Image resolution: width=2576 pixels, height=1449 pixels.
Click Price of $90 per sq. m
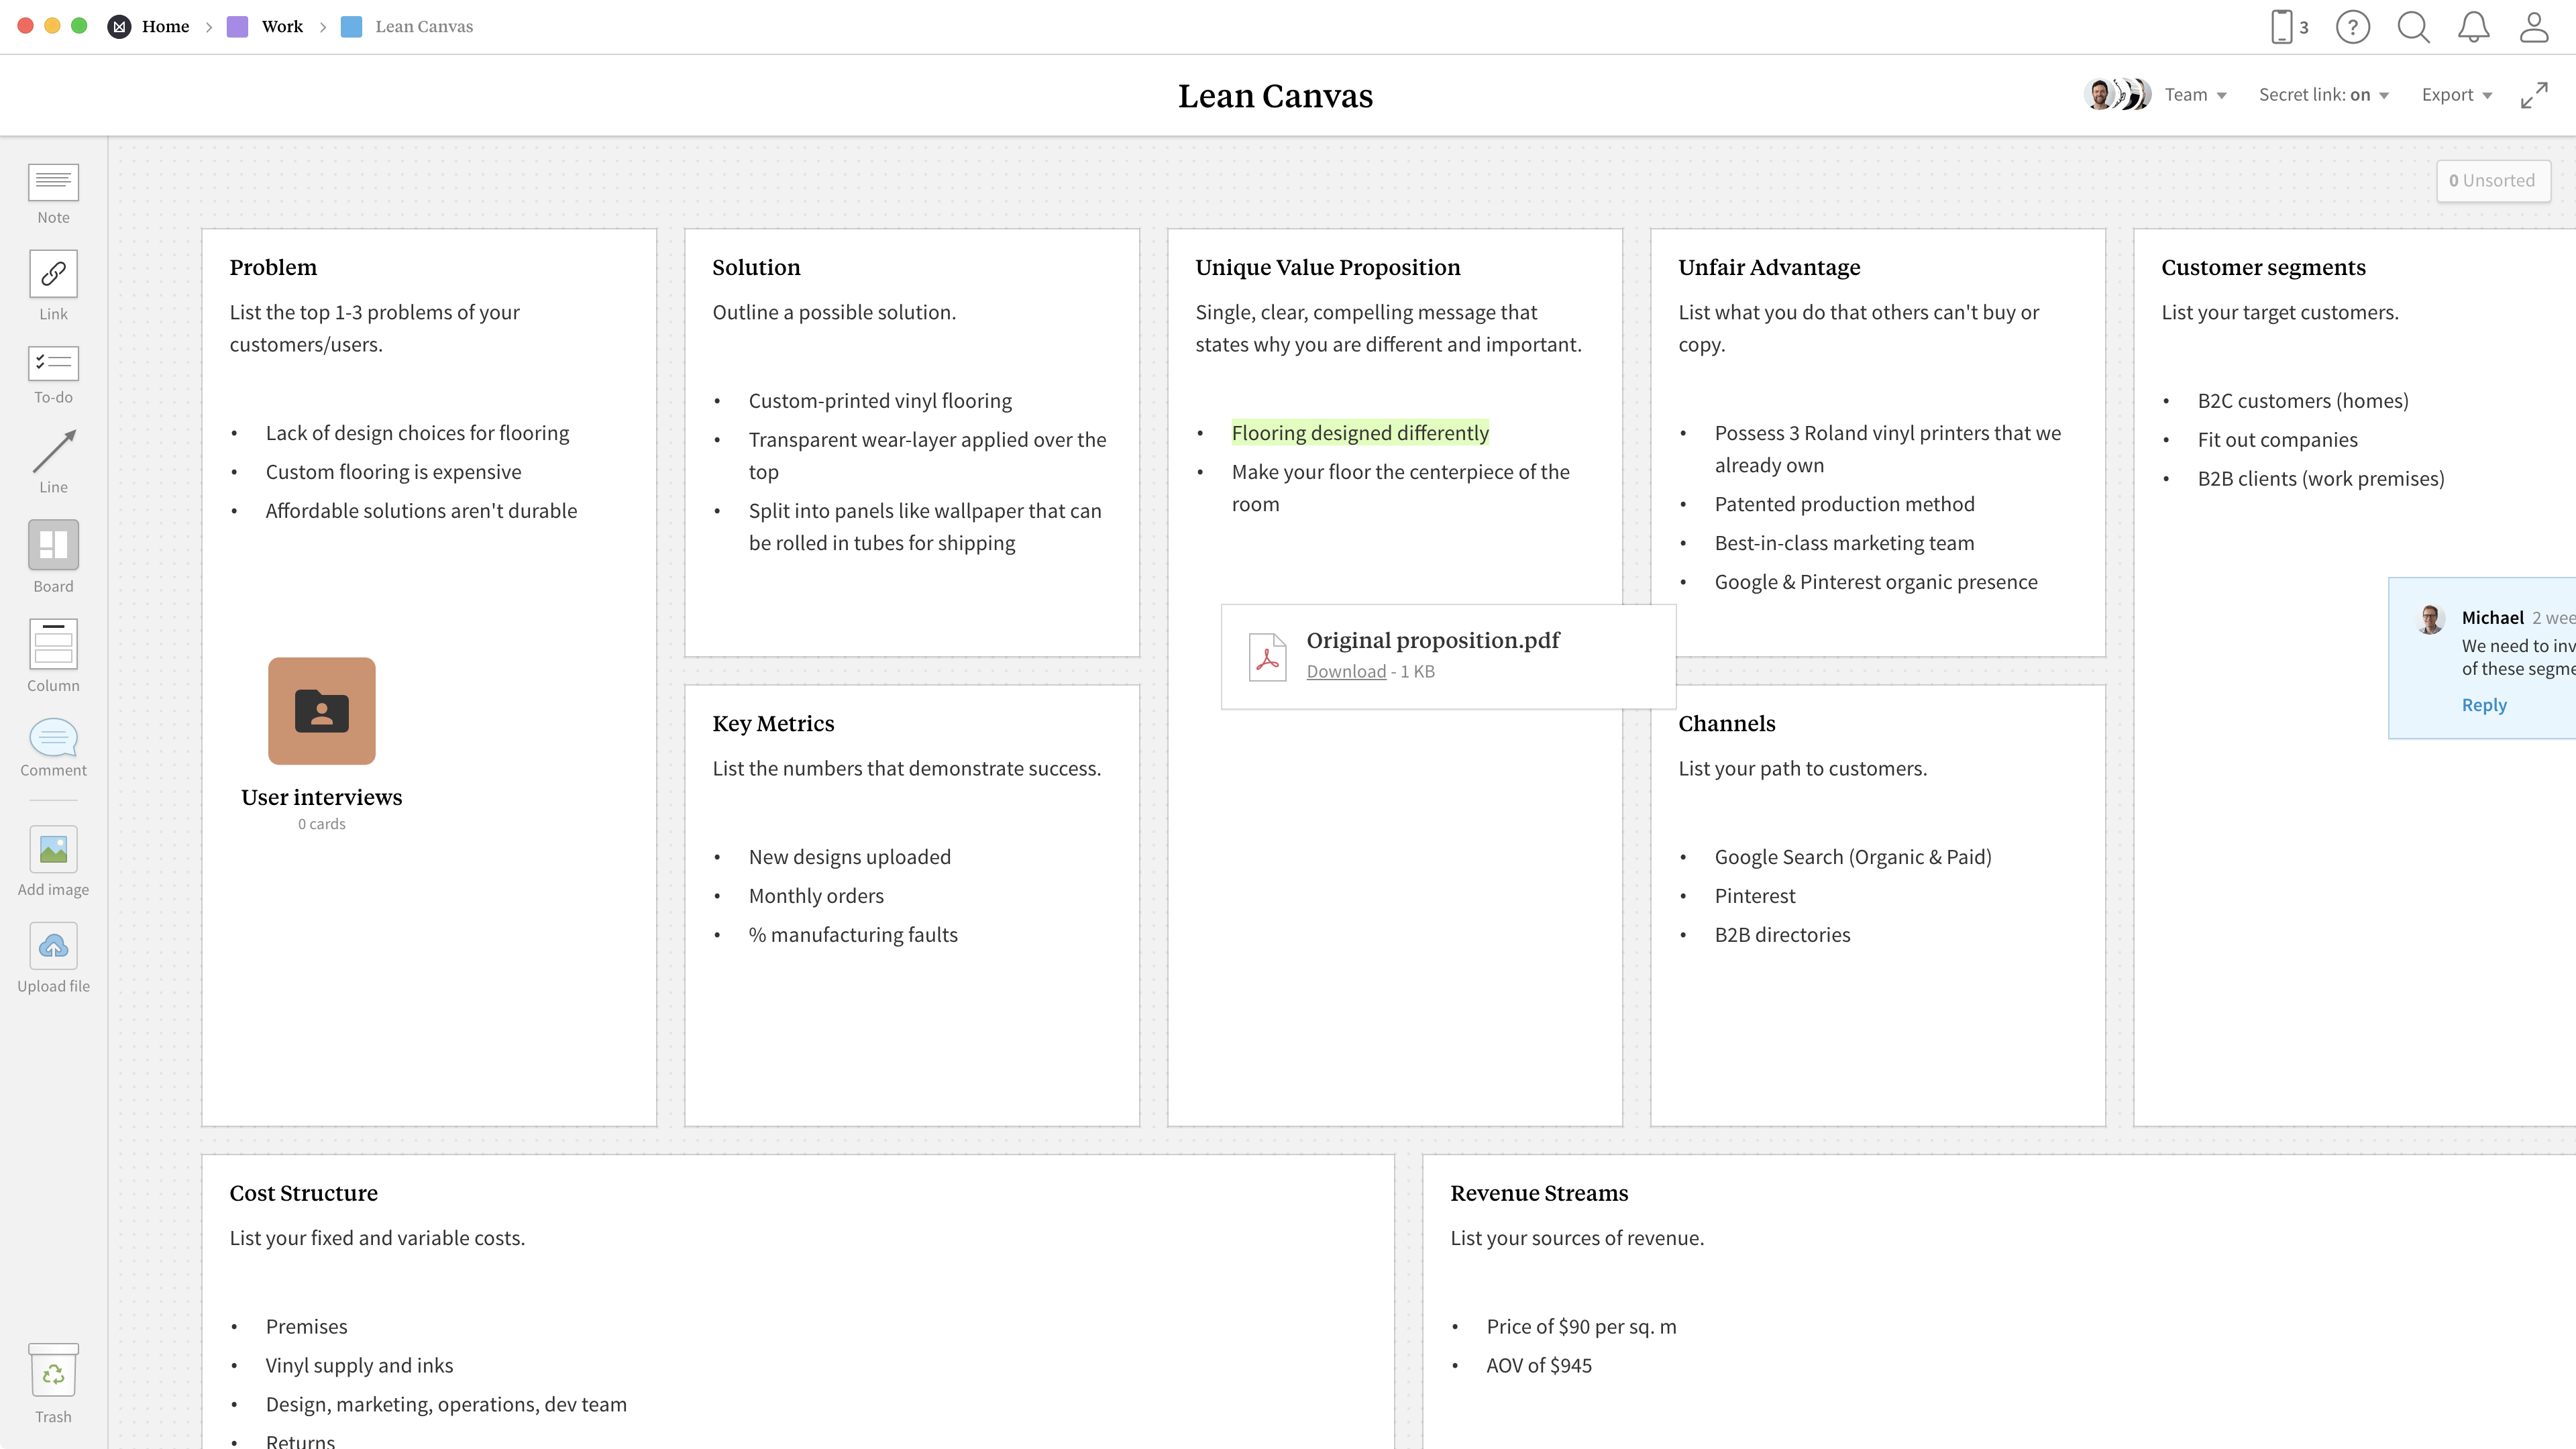[x=1581, y=1326]
